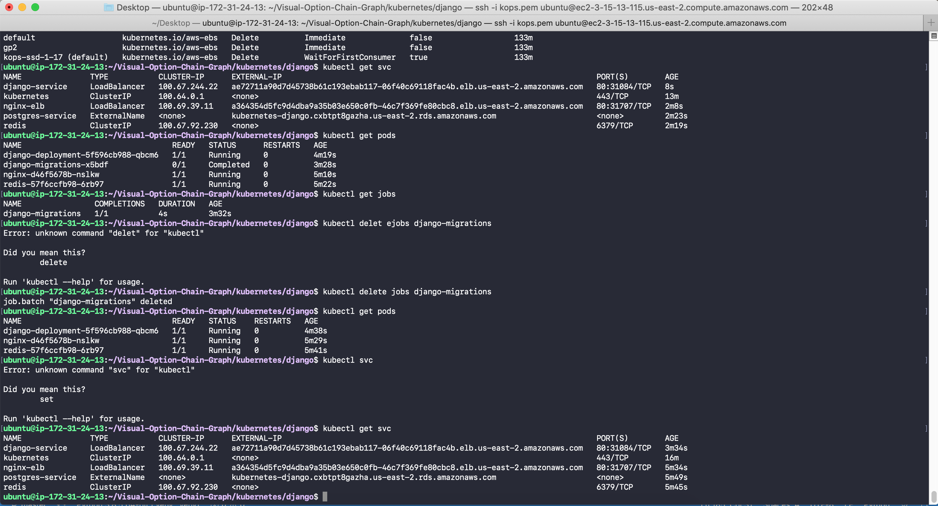The width and height of the screenshot is (938, 506).
Task: Zoom the window using green button
Action: 35,7
